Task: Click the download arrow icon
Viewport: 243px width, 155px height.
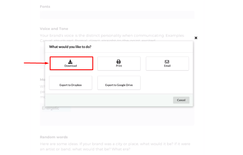Action: pyautogui.click(x=71, y=62)
